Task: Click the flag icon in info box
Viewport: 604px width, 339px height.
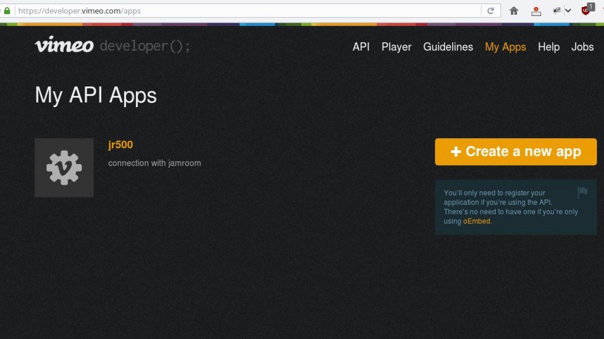Action: point(583,192)
